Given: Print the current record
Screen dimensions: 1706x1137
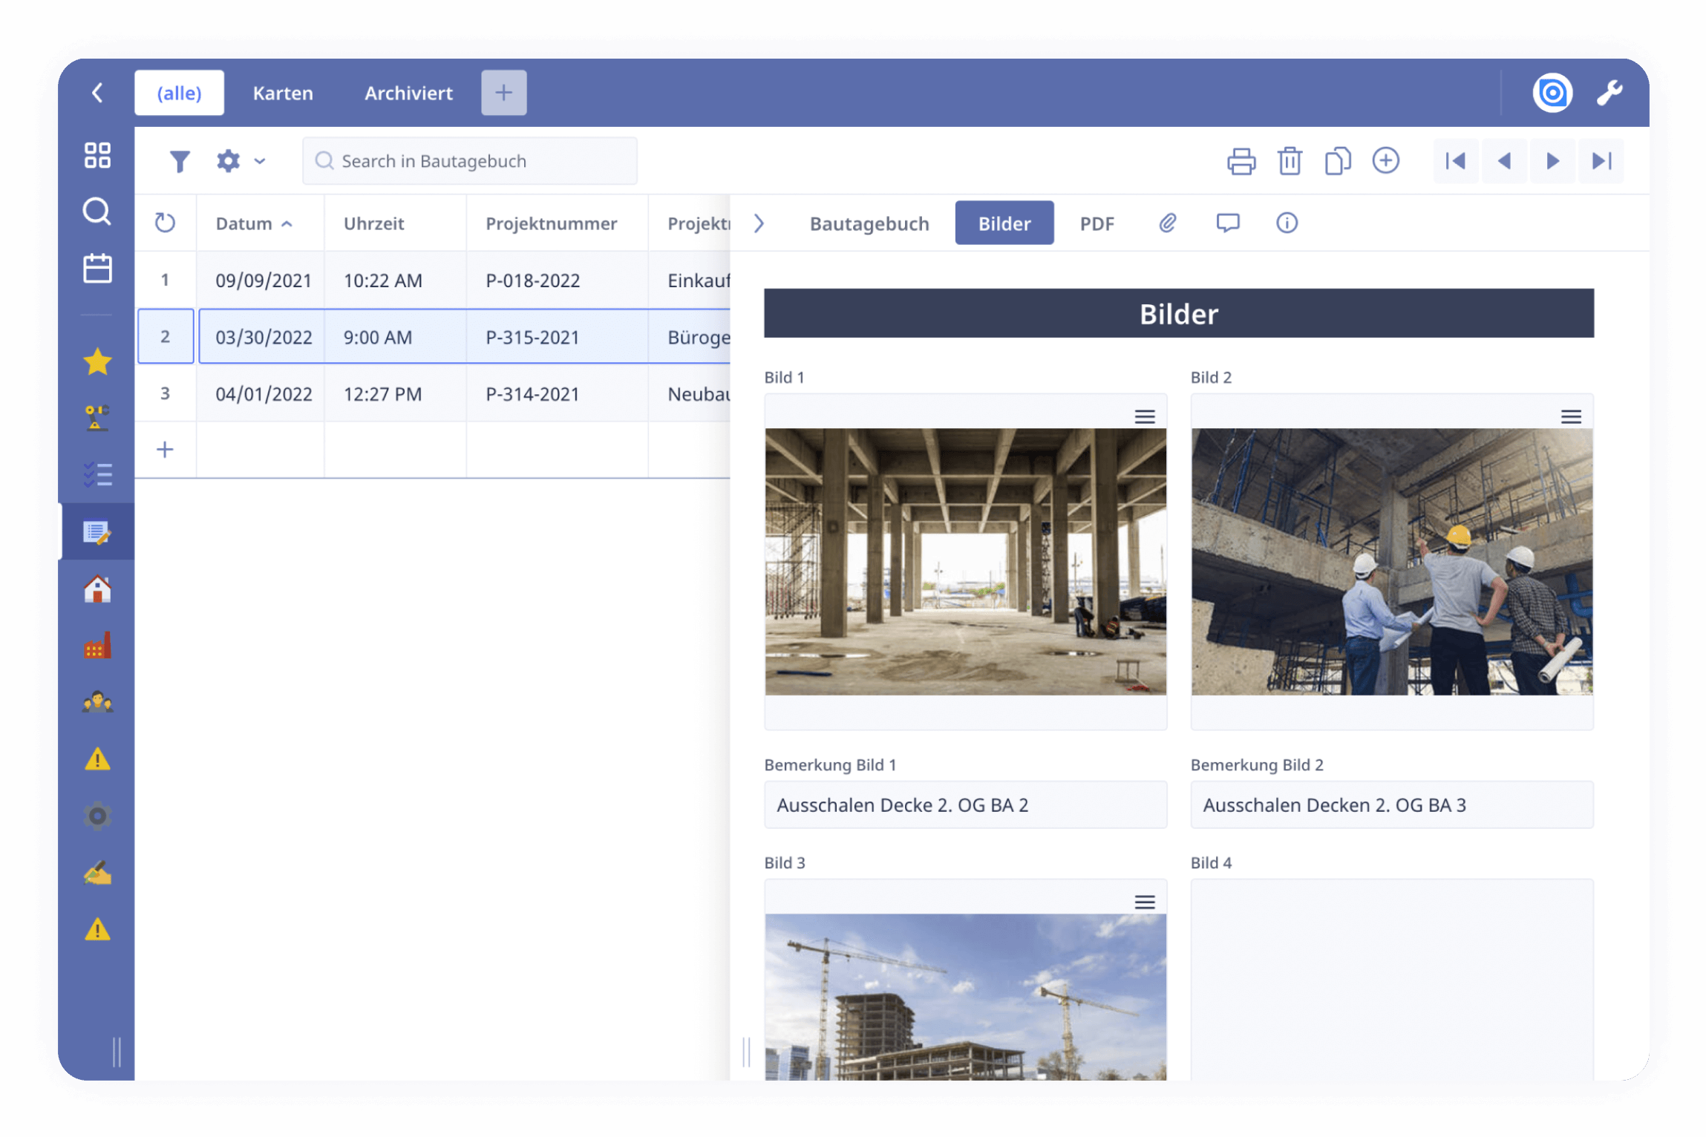Looking at the screenshot, I should (1241, 161).
